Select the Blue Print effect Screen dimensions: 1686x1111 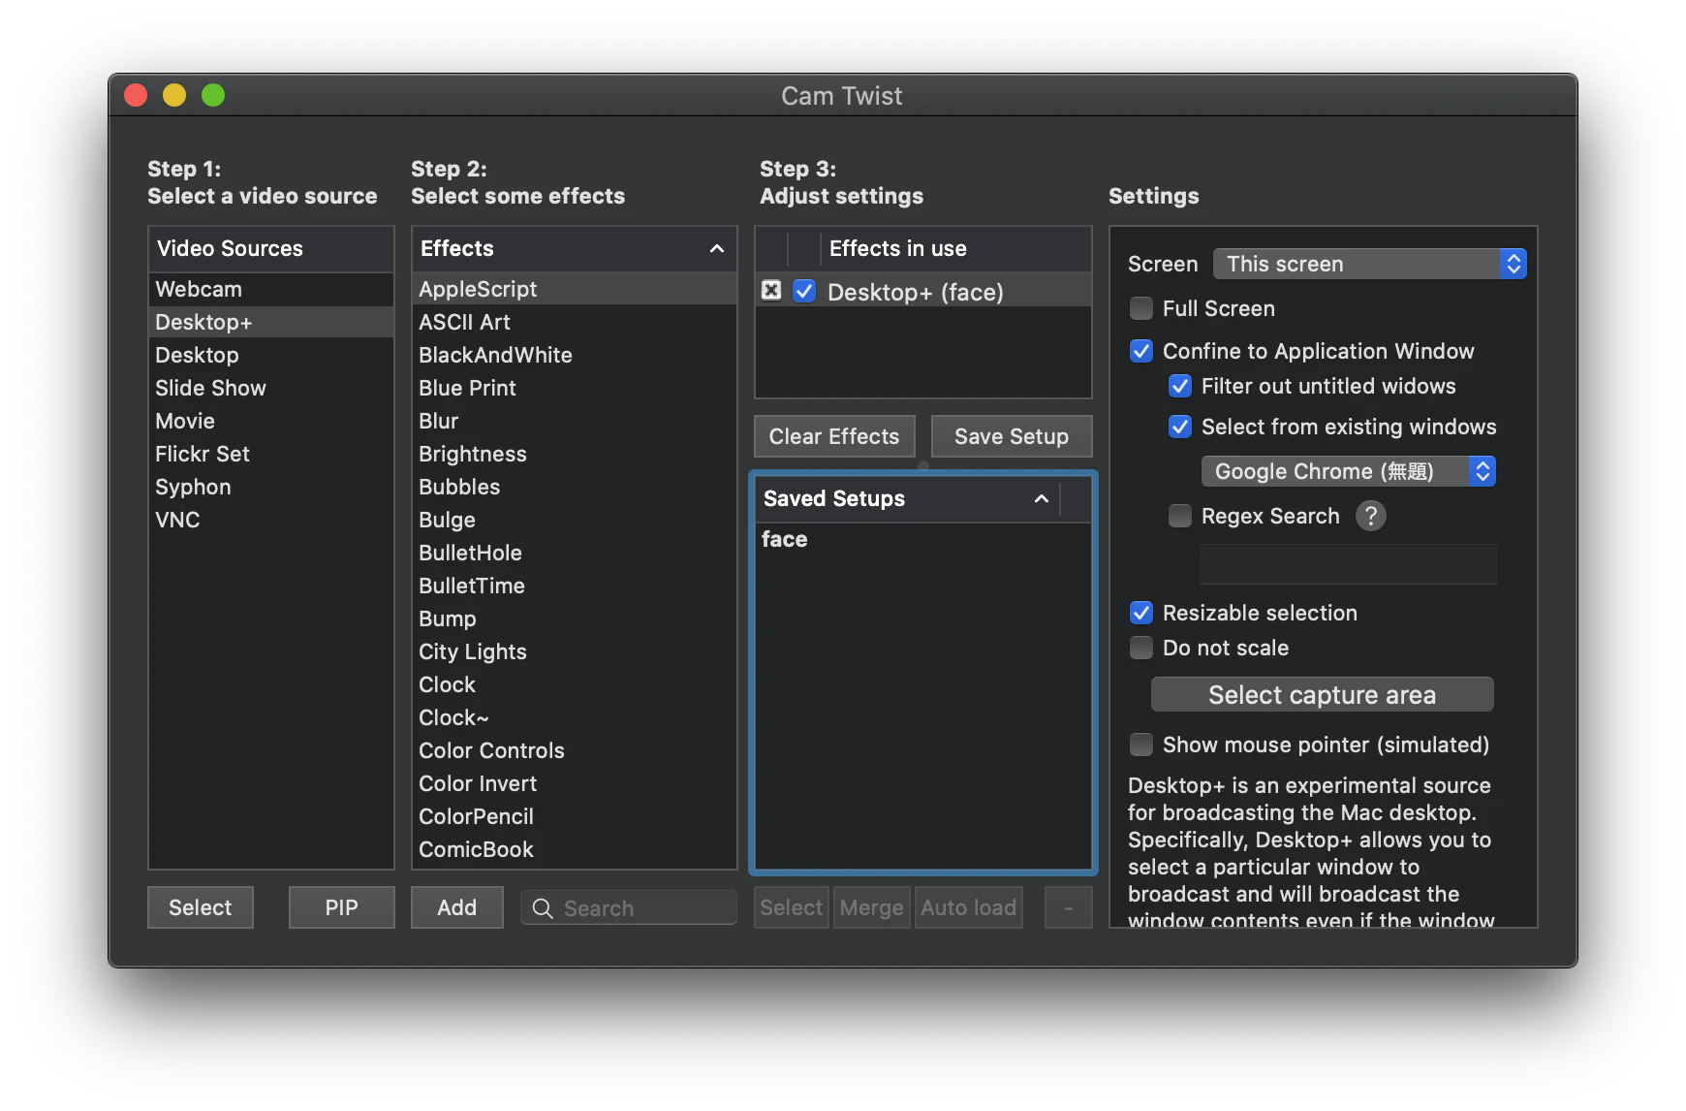click(x=575, y=388)
